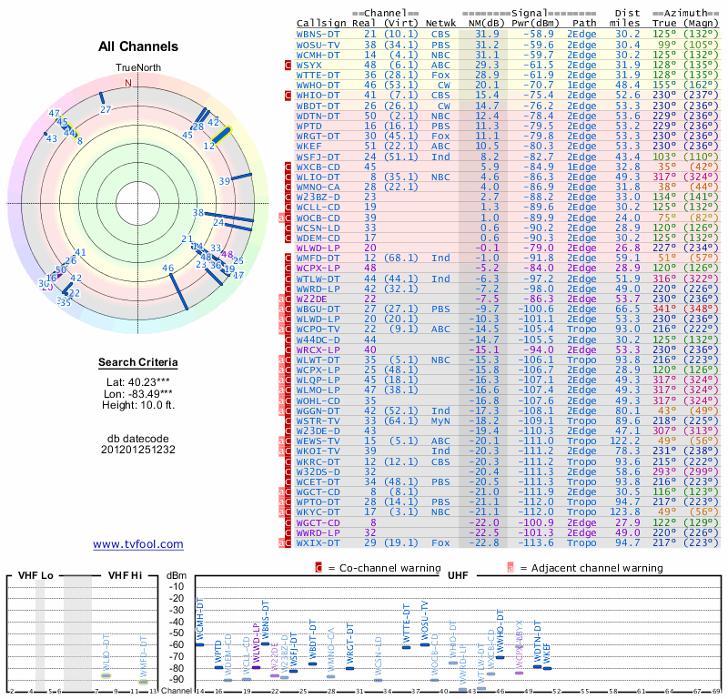The image size is (728, 699).
Task: Click warning icon beside WBGU-DT
Action: pyautogui.click(x=285, y=309)
